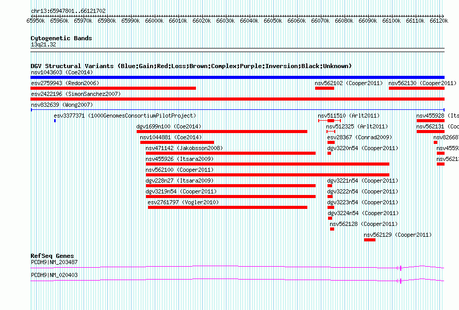Click the red whisker glyph under nsv511510
Image resolution: width=459 pixels, height=310 pixels.
coord(330,121)
